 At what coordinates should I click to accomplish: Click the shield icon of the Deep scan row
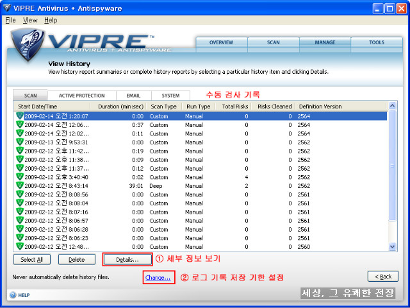pyautogui.click(x=20, y=185)
